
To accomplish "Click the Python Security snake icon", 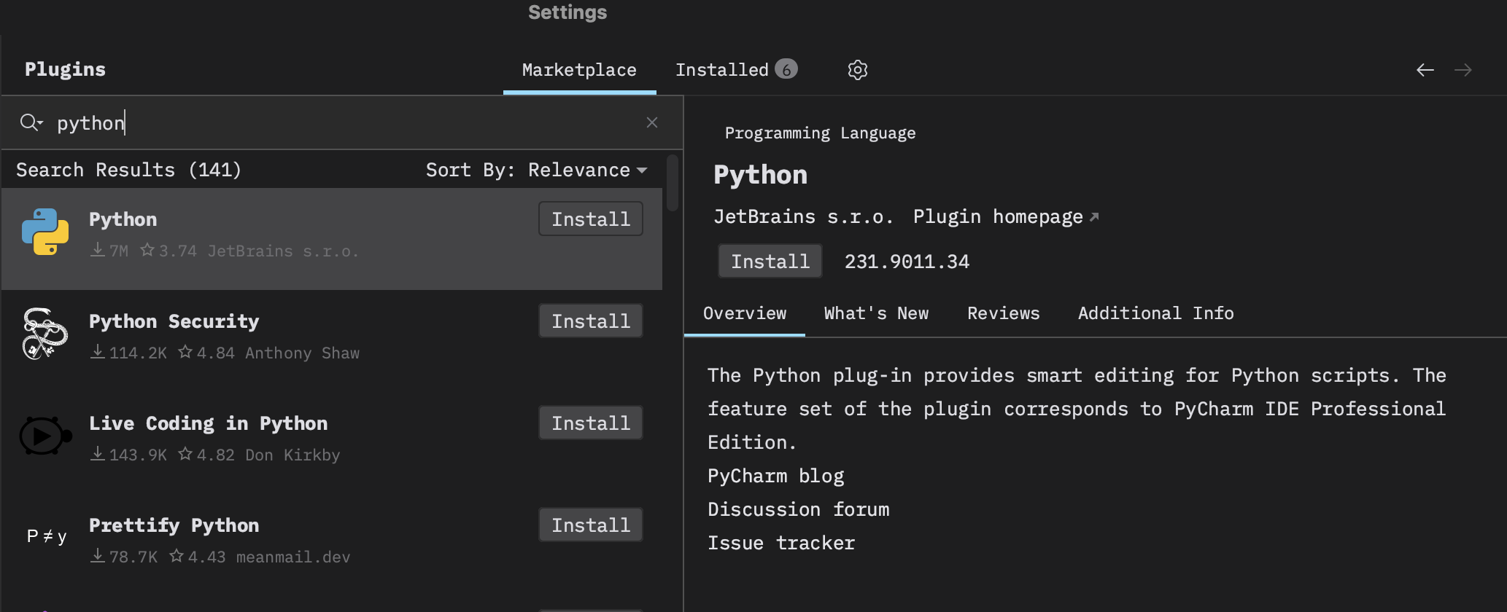I will [x=45, y=334].
